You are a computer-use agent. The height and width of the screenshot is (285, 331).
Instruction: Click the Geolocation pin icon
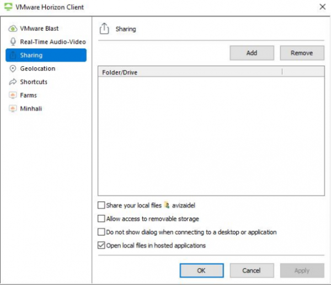click(13, 68)
